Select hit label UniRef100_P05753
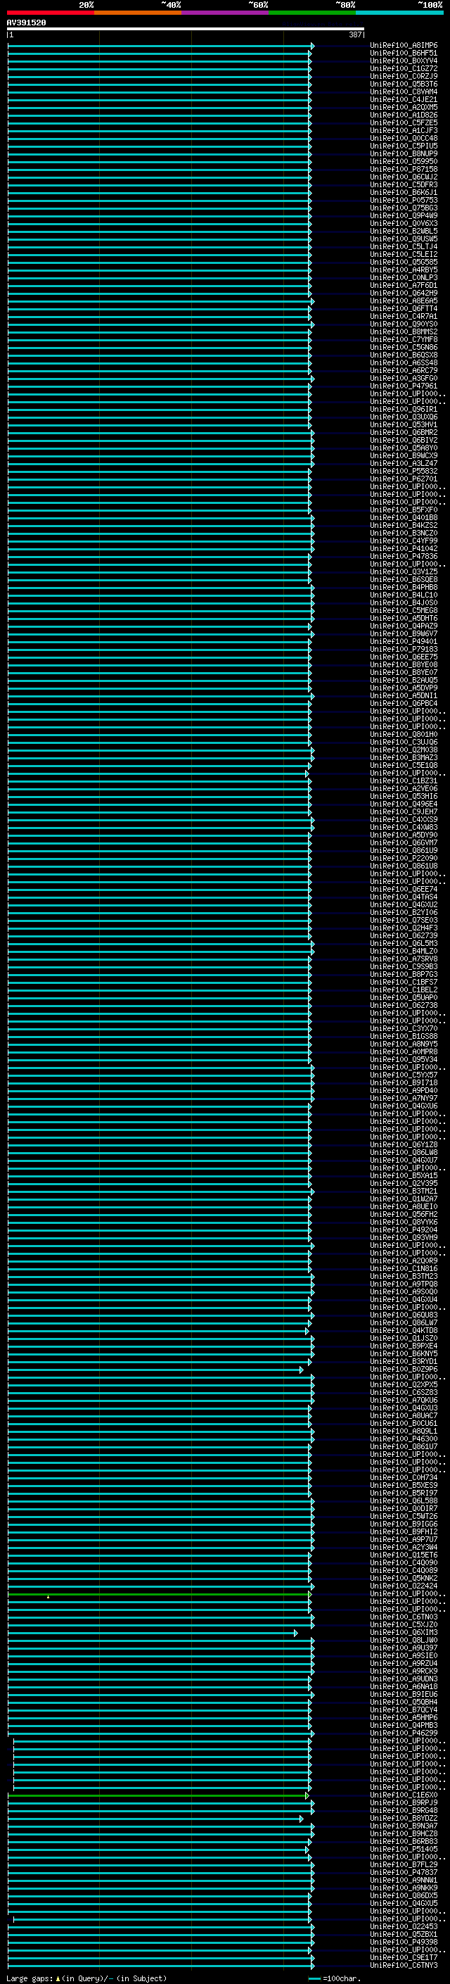Image resolution: width=450 pixels, height=1984 pixels. point(404,201)
